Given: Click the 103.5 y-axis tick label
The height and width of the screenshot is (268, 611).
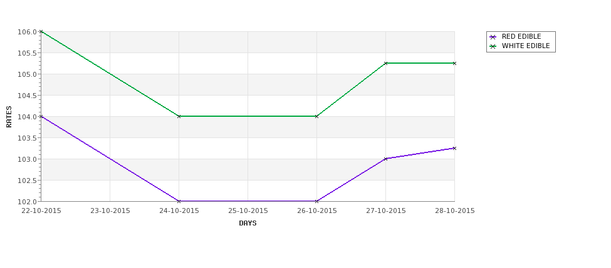Looking at the screenshot, I should 28,138.
